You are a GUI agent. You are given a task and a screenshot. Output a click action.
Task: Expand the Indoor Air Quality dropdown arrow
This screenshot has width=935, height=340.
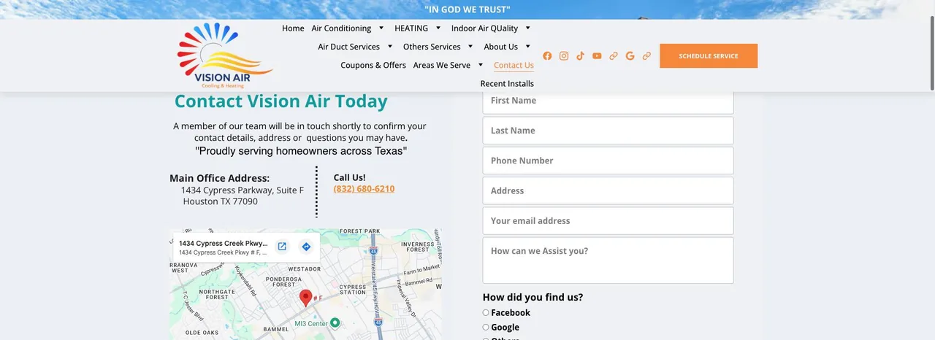[527, 28]
